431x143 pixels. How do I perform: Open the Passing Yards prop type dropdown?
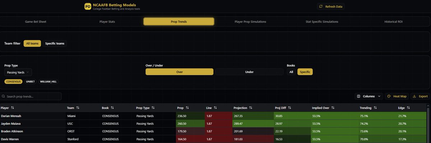point(18,72)
